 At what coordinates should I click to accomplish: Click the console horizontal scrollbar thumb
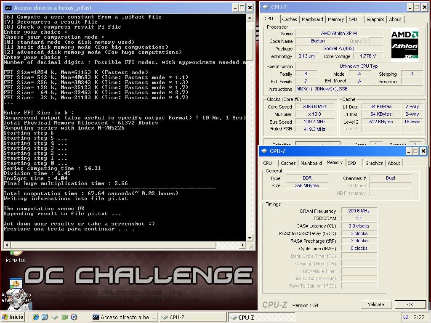click(x=113, y=245)
